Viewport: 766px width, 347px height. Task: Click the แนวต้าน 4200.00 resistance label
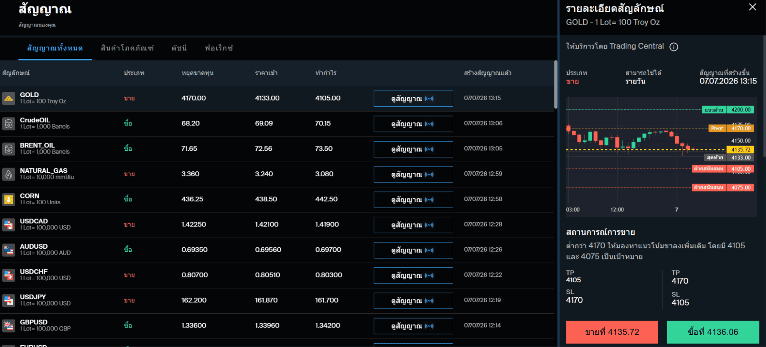728,110
